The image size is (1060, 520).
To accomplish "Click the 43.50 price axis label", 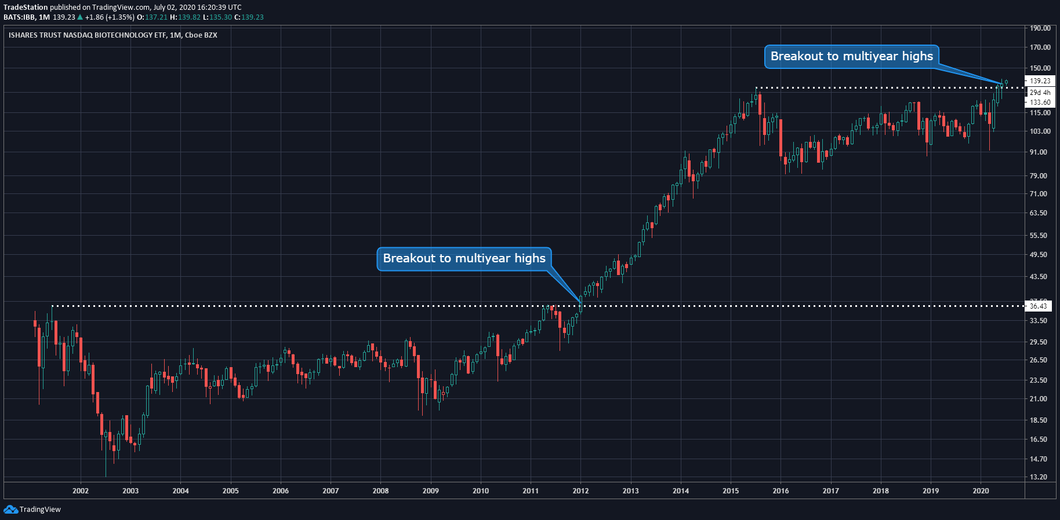I will (x=1039, y=277).
